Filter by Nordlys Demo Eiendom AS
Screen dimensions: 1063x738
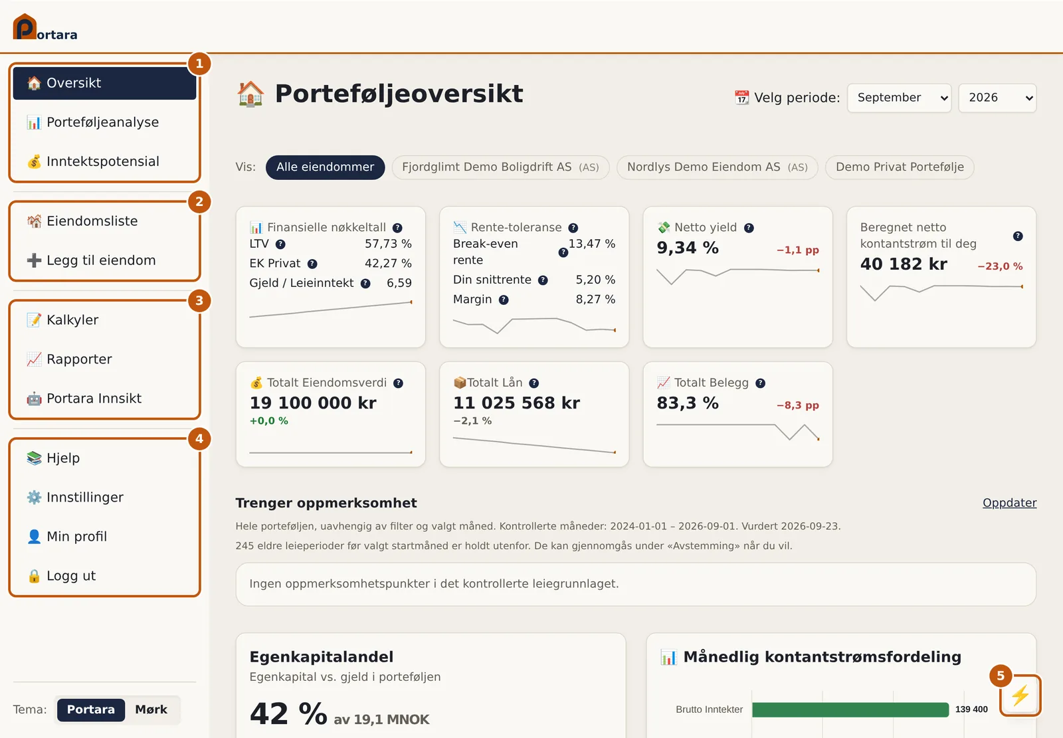[717, 167]
